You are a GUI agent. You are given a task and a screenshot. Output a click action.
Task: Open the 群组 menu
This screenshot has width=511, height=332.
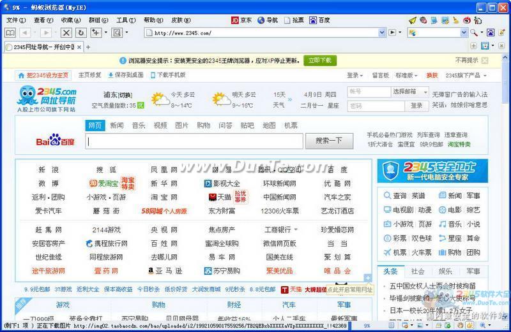tap(98, 20)
